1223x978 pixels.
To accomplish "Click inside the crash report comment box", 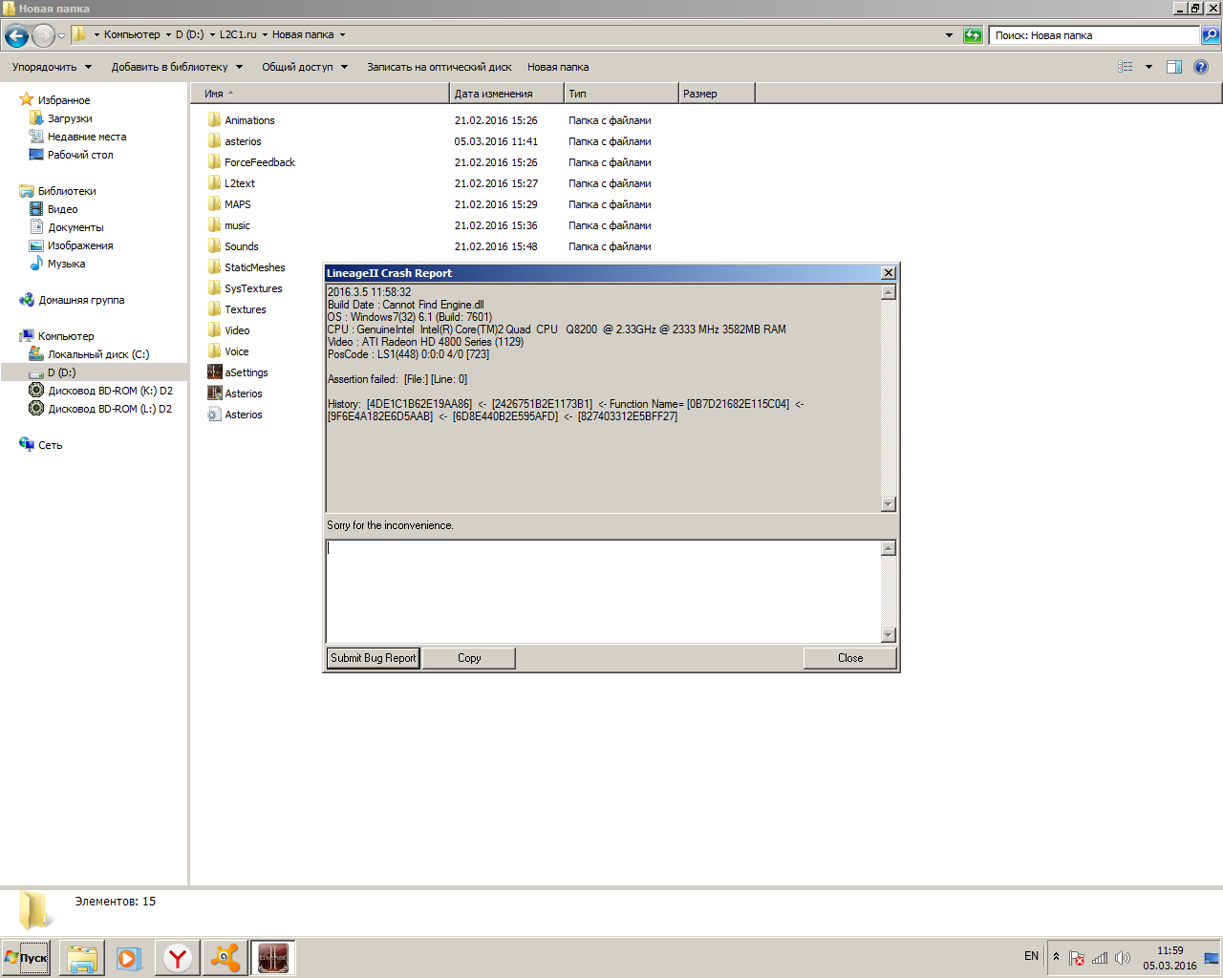I will [603, 591].
